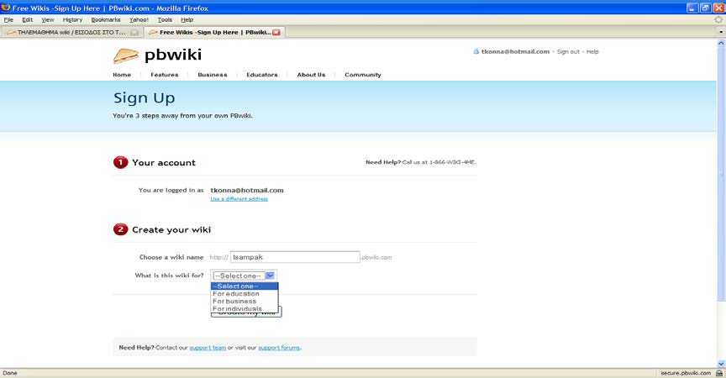The width and height of the screenshot is (726, 378).
Task: Open the Educators navigation link
Action: (x=262, y=75)
